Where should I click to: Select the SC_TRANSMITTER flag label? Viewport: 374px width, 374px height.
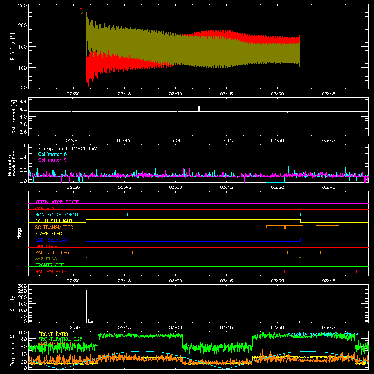[54, 227]
